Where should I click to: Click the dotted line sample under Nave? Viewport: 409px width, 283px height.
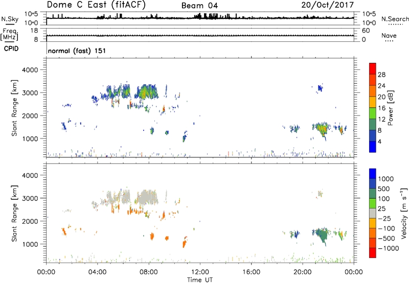(x=389, y=41)
